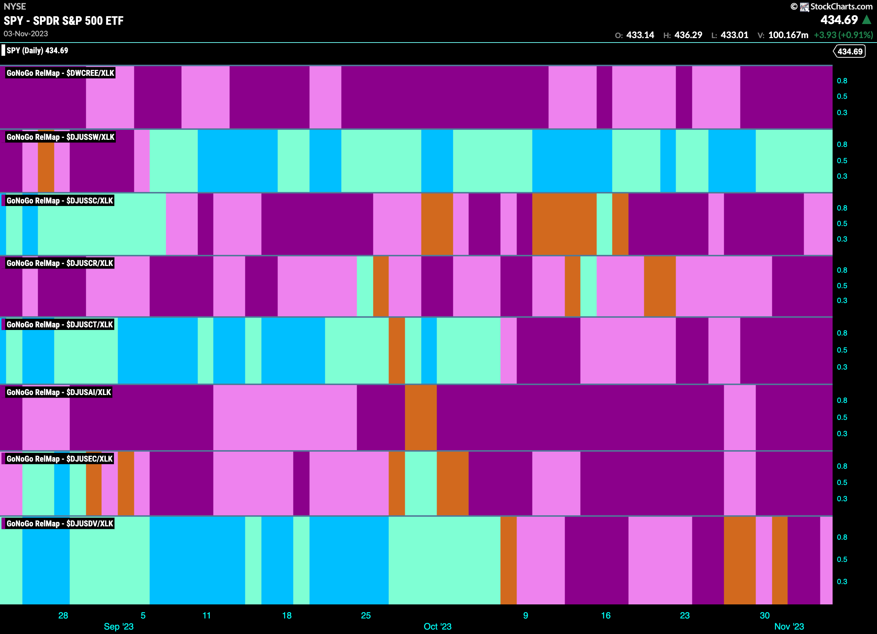This screenshot has height=634, width=877.
Task: Click the 28 date tick label
Action: (63, 616)
